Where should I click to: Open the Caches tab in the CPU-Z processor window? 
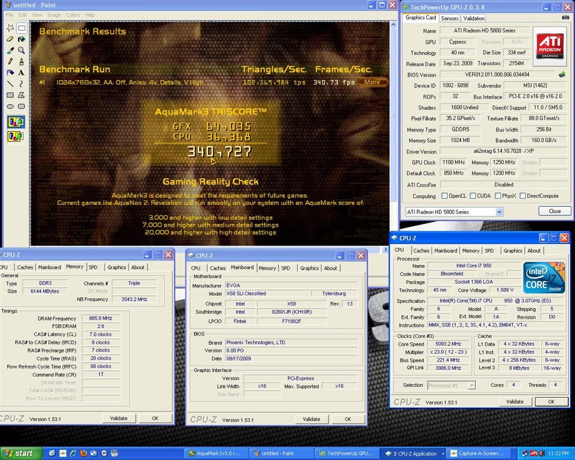pyautogui.click(x=421, y=251)
